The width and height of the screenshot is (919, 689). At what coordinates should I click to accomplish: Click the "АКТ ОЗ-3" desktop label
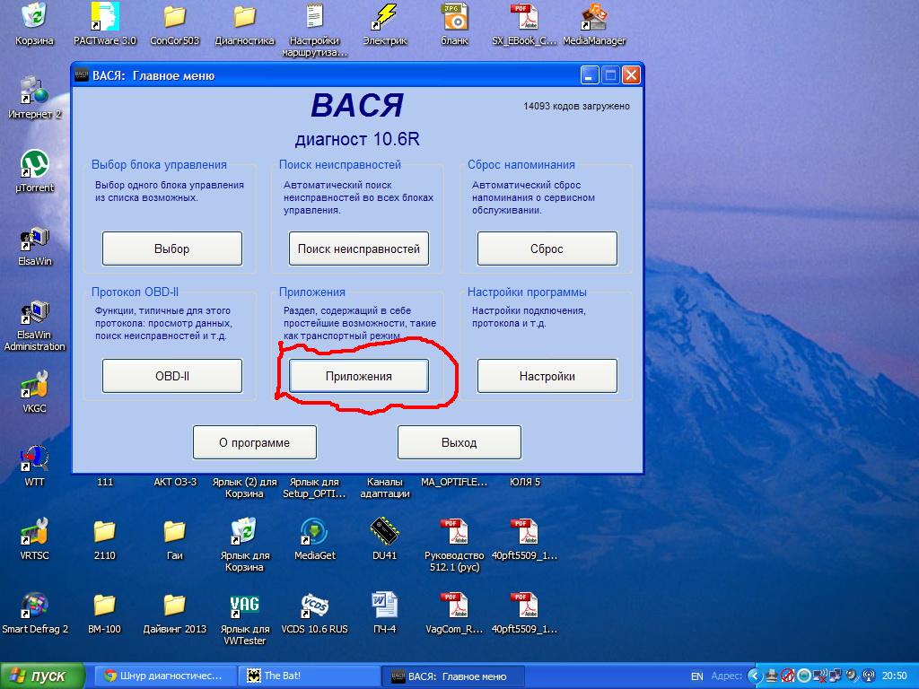click(x=175, y=482)
